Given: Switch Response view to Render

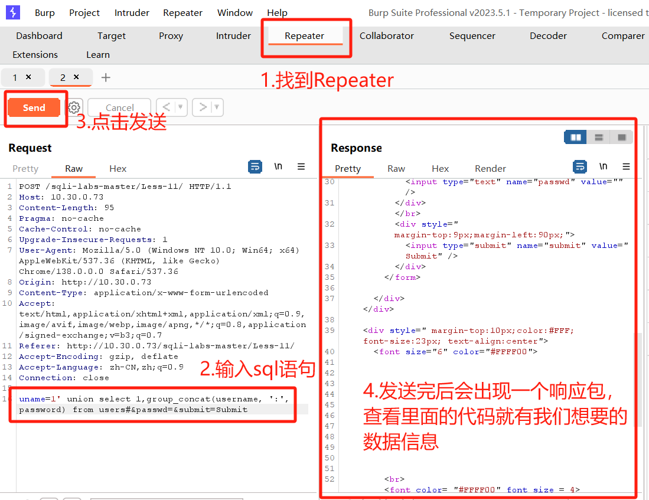Looking at the screenshot, I should (490, 168).
